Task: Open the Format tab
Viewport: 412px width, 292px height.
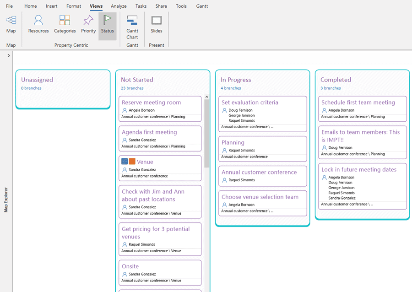Action: click(x=74, y=6)
